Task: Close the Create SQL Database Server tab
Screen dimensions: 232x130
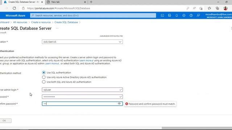Action: click(42, 2)
